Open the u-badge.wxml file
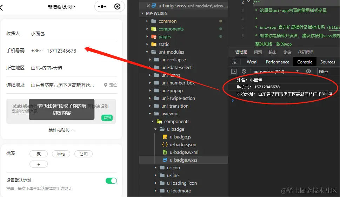Screen dimensions: 340x197 [x=184, y=152]
